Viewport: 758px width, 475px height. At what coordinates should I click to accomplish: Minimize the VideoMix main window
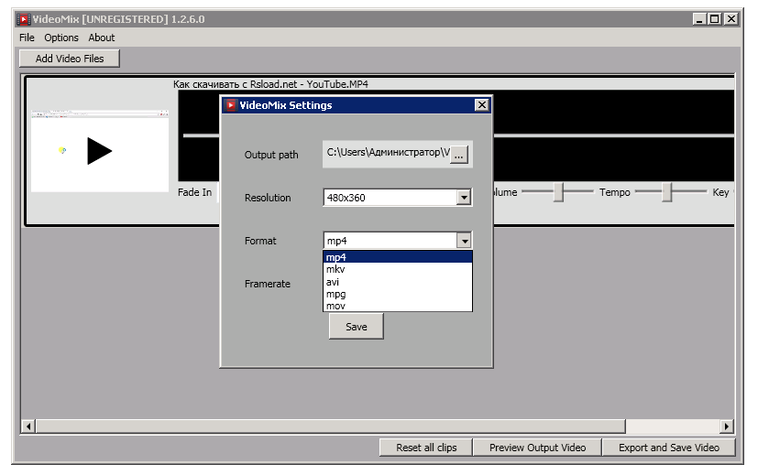[699, 19]
